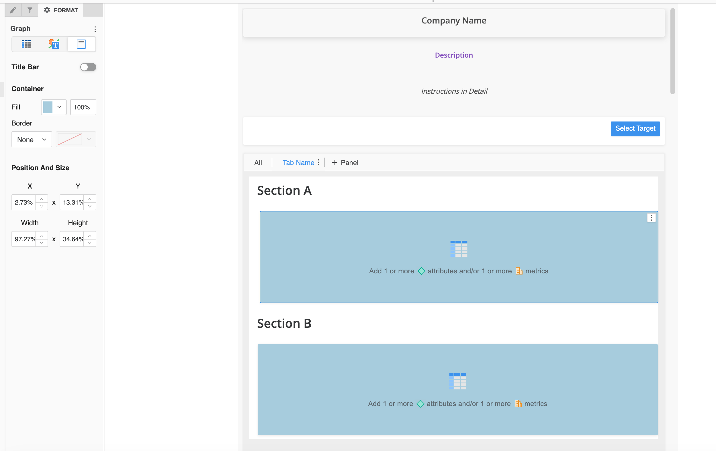The height and width of the screenshot is (451, 716).
Task: Open the pencil editor tab icon
Action: click(x=13, y=10)
